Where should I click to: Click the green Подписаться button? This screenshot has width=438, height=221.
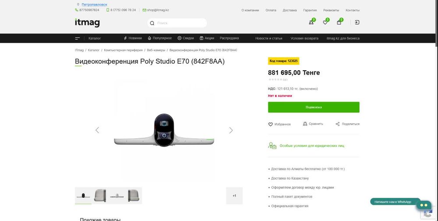pos(314,107)
